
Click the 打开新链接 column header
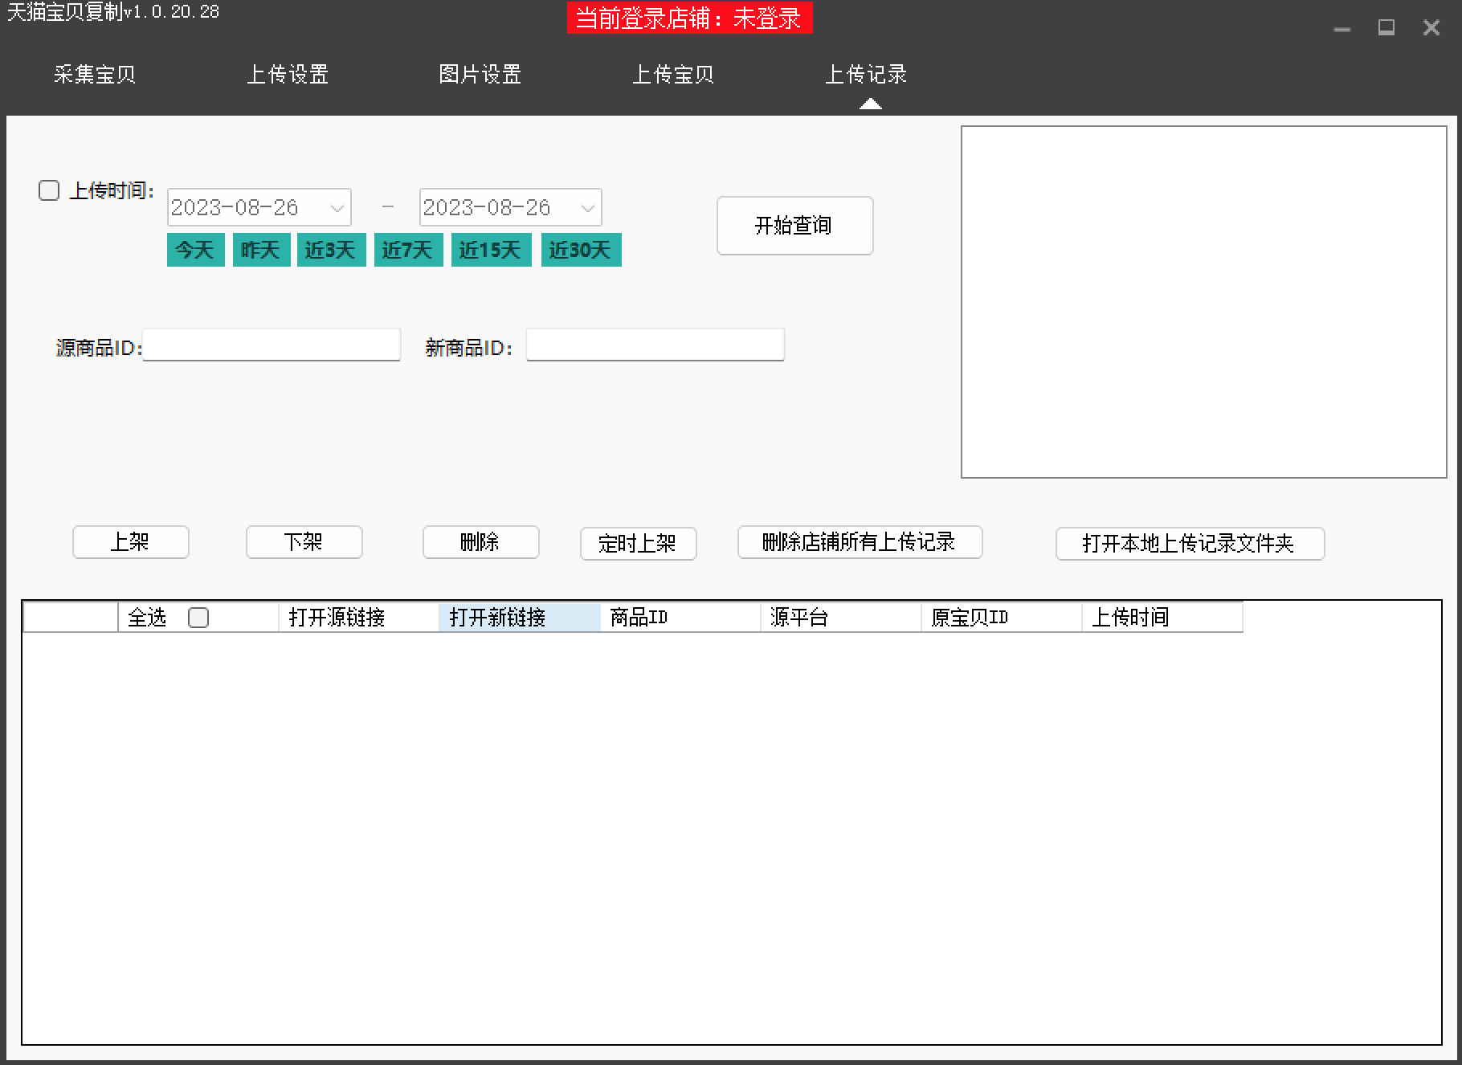[520, 618]
